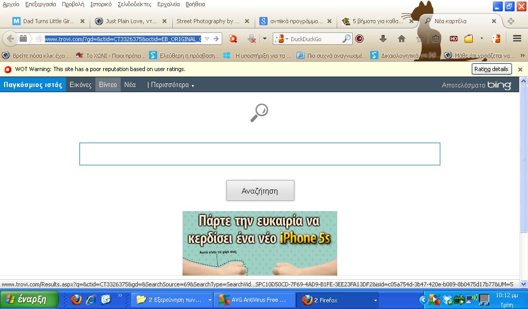
Task: Click the duck icon at the toolbar's right
Action: (496, 39)
